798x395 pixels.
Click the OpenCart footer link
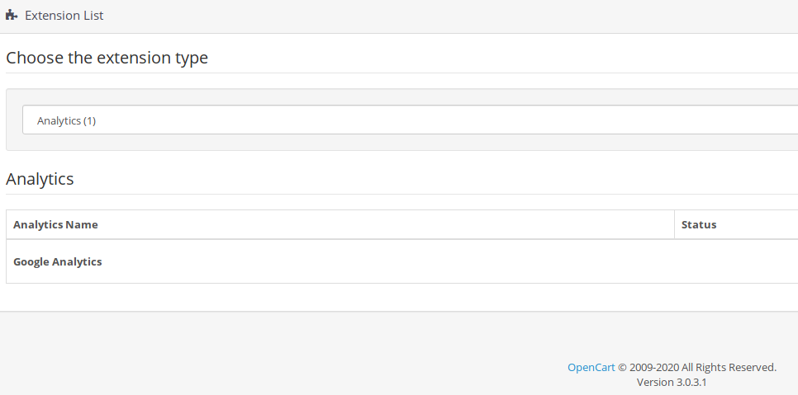click(x=591, y=367)
